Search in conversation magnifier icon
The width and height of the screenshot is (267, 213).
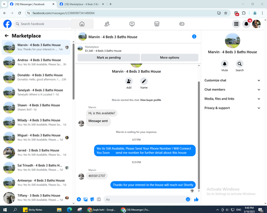coord(240,64)
